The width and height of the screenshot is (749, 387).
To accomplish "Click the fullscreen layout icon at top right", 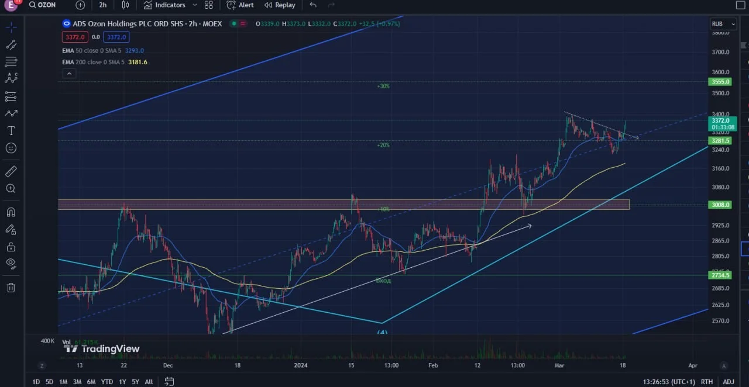I will (x=740, y=5).
